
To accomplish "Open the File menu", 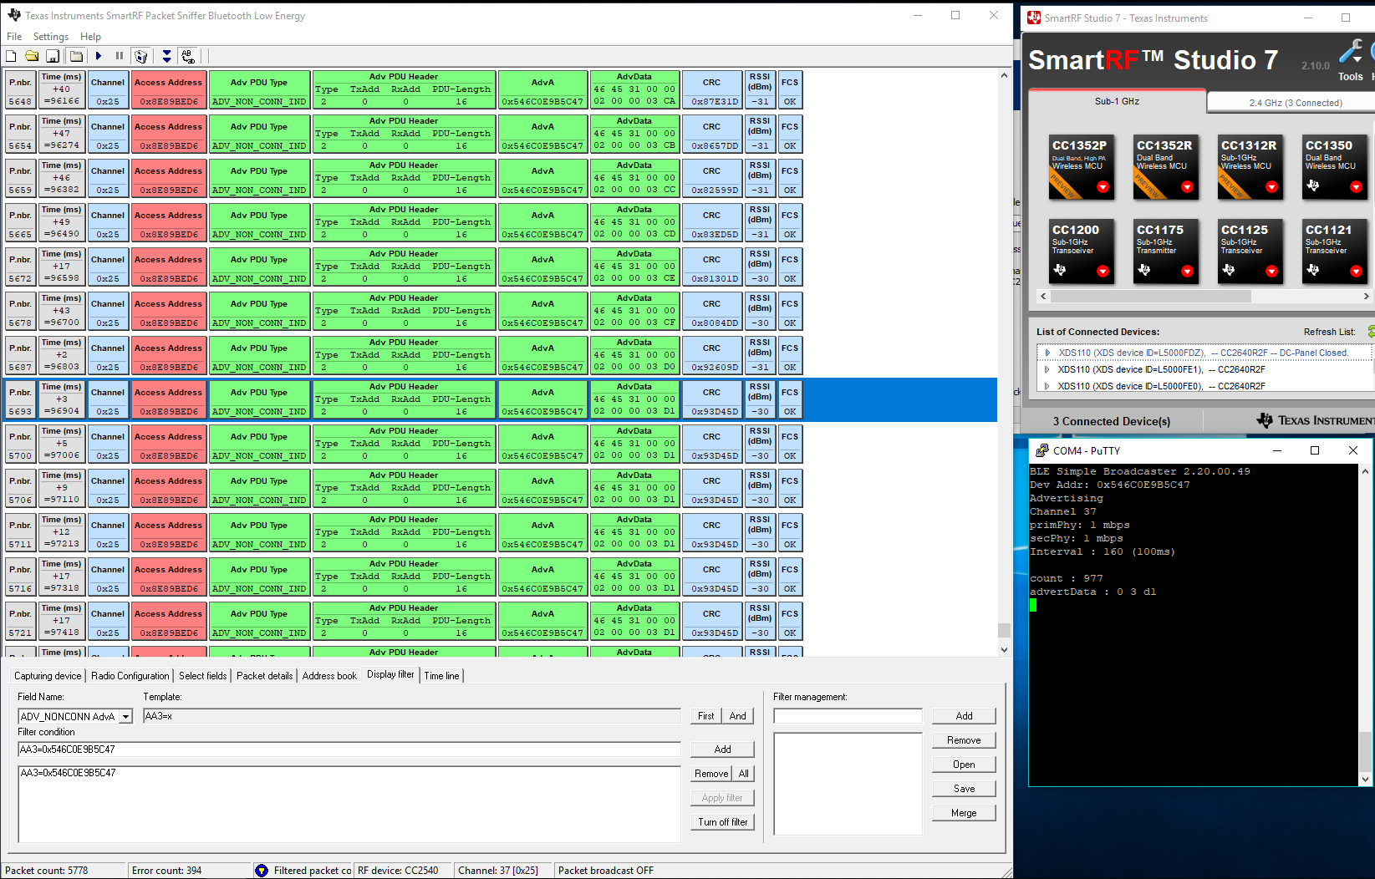I will point(14,37).
